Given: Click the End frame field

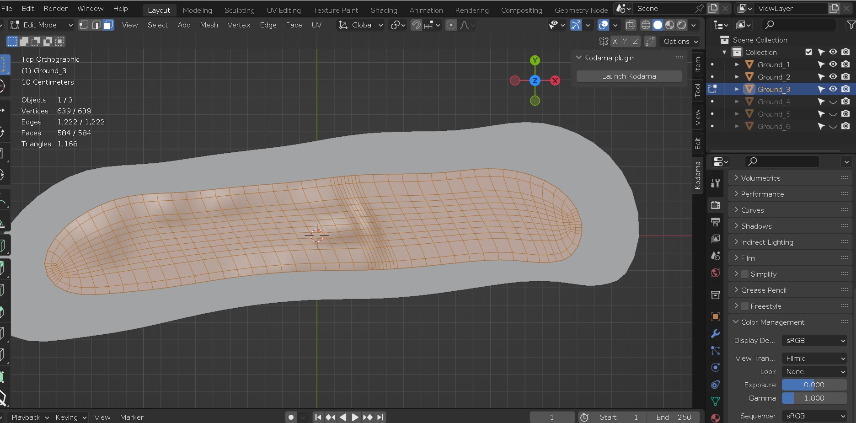Looking at the screenshot, I should [673, 417].
